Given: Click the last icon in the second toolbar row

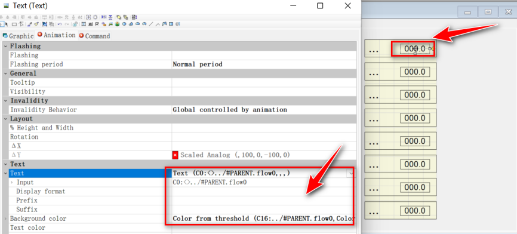Looking at the screenshot, I should 178,24.
